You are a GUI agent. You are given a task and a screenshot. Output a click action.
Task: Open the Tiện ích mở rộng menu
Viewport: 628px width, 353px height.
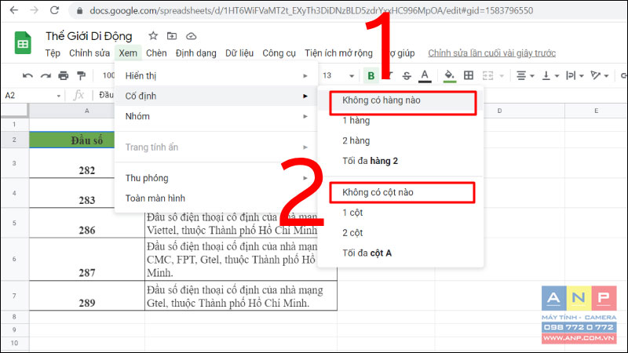(x=338, y=53)
